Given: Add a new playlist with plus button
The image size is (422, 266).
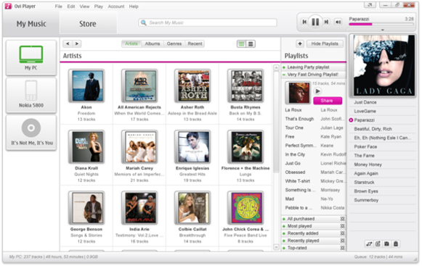Looking at the screenshot, I should point(300,43).
